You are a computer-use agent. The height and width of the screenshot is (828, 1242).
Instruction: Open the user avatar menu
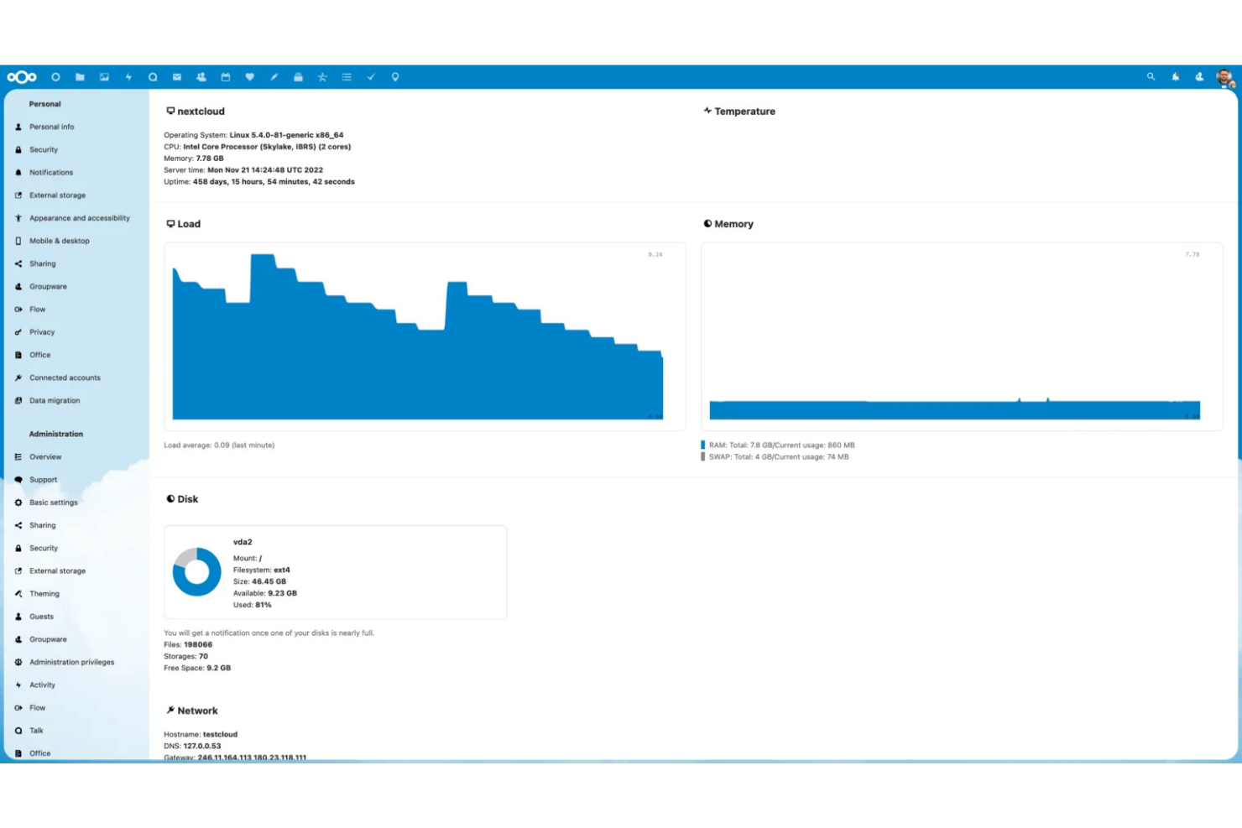[1225, 76]
